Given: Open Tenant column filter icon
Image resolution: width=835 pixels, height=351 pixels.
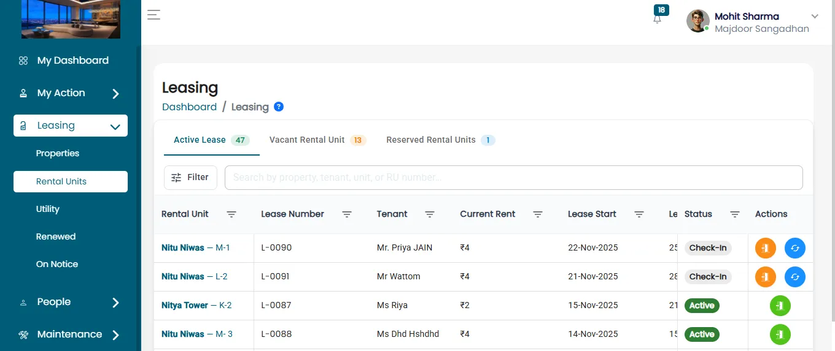Looking at the screenshot, I should (430, 214).
